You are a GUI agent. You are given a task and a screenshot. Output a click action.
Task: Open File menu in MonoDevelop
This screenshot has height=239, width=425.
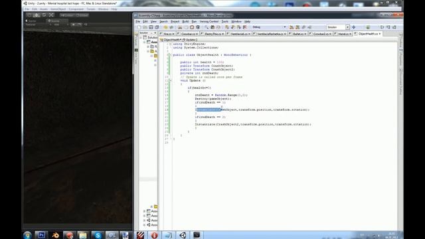pos(138,21)
